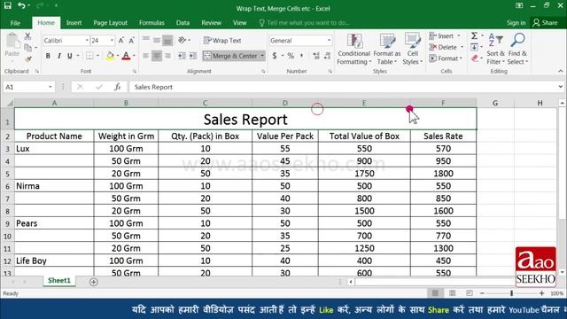Click the Save icon in quick access toolbar
Image resolution: width=567 pixels, height=319 pixels.
tap(8, 5)
